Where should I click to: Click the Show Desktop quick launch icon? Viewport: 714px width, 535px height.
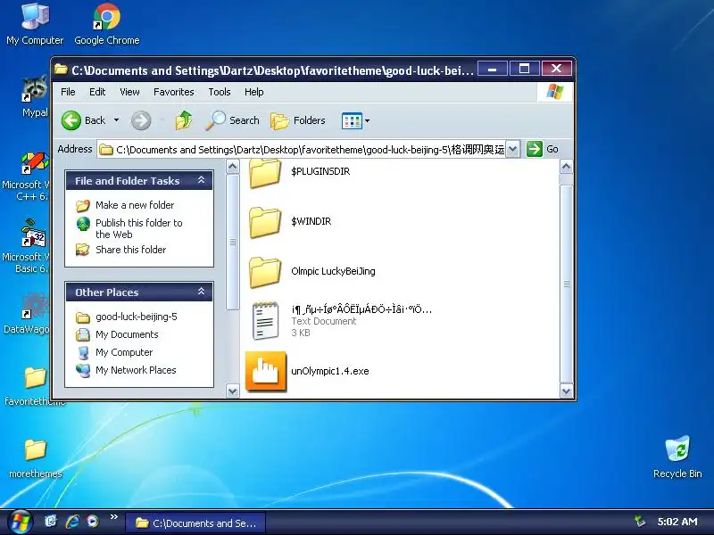pyautogui.click(x=51, y=521)
